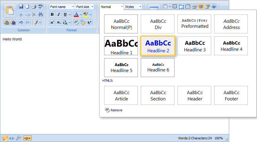Toggle the show gridlines button

click(x=201, y=6)
